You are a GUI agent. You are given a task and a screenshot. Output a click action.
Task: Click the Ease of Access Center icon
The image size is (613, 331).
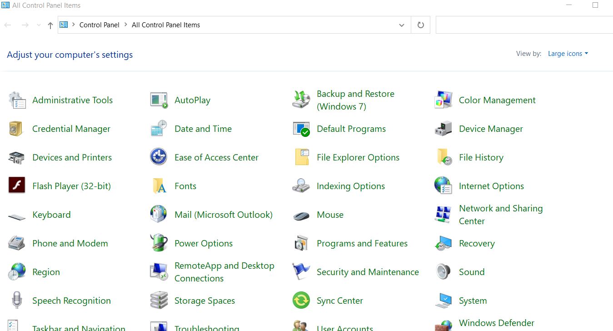point(159,157)
